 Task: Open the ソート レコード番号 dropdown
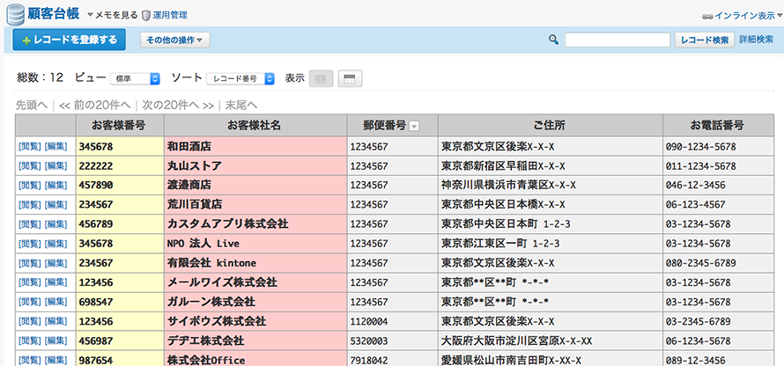point(240,79)
